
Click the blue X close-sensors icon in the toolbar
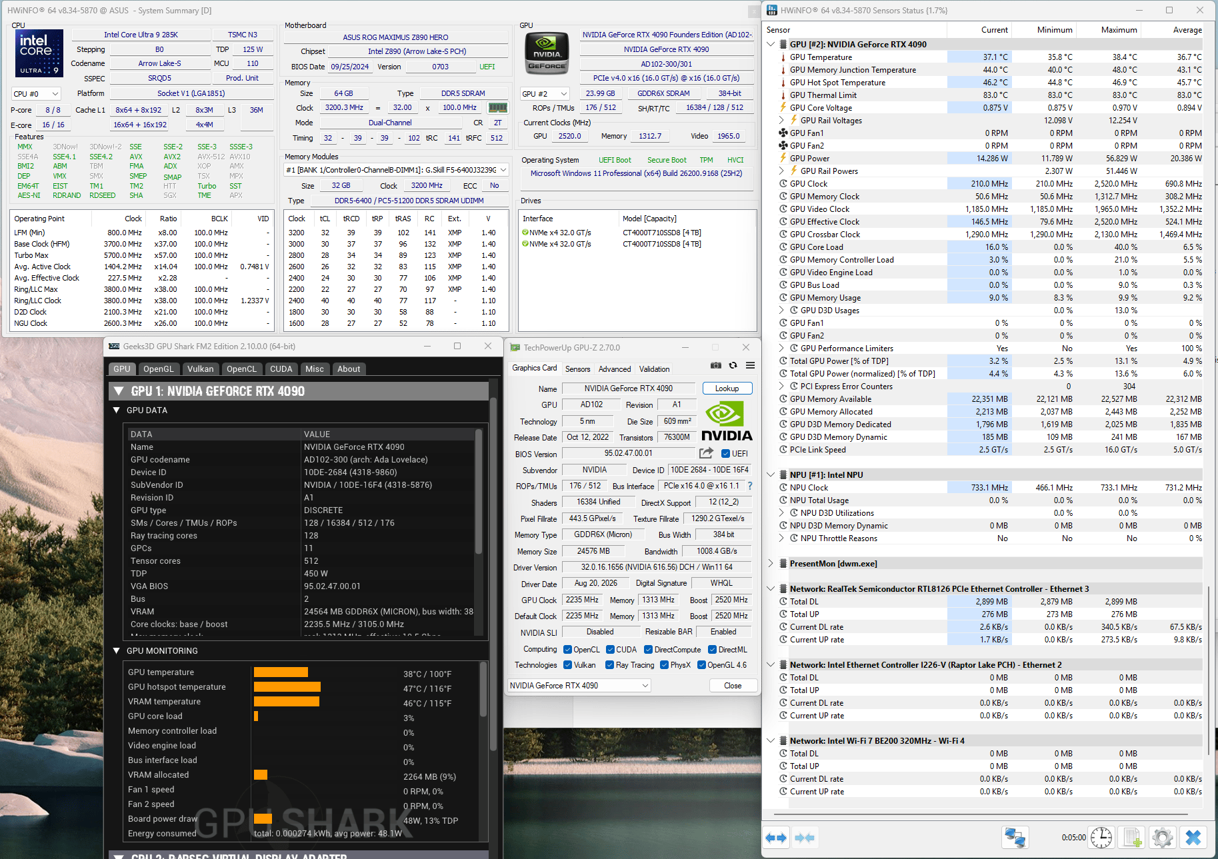tap(1193, 838)
